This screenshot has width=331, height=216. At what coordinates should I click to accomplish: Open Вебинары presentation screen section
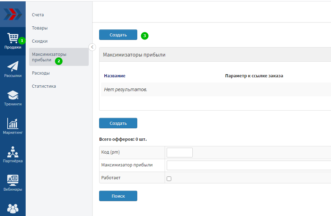coord(13,183)
